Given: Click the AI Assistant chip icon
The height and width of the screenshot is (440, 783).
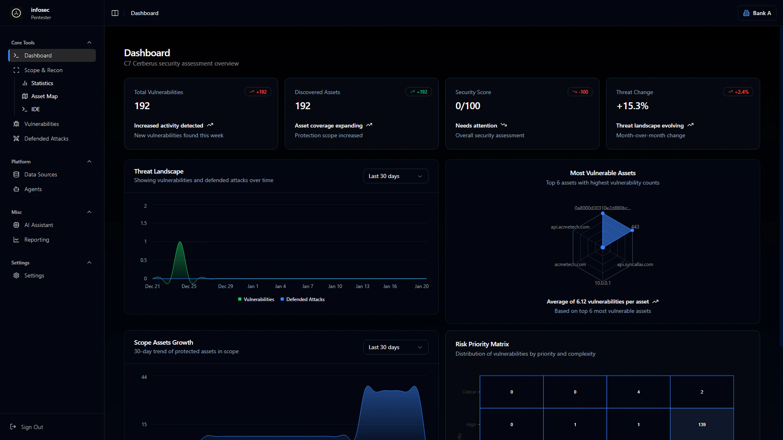Looking at the screenshot, I should tap(16, 225).
